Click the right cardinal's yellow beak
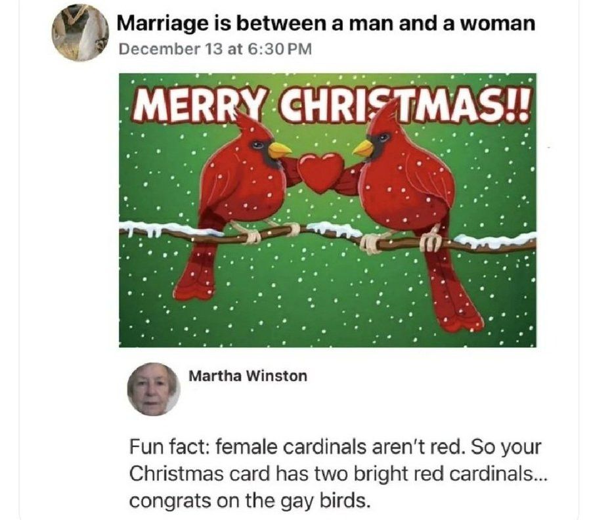 (364, 148)
